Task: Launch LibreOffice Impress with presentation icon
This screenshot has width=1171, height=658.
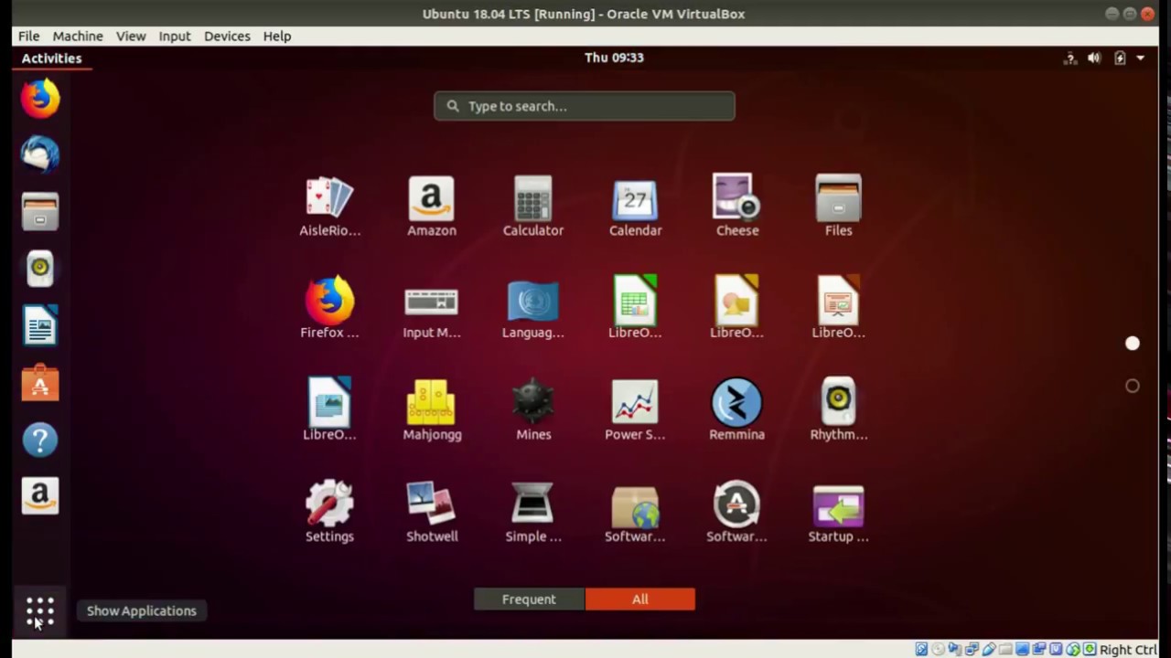Action: tap(839, 308)
